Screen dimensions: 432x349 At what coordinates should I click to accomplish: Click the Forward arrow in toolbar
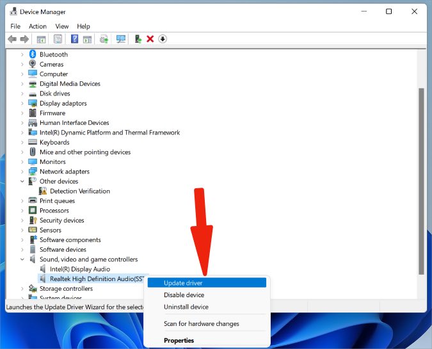pos(24,39)
